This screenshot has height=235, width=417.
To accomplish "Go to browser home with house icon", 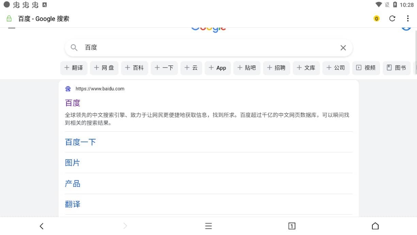I will click(x=375, y=226).
